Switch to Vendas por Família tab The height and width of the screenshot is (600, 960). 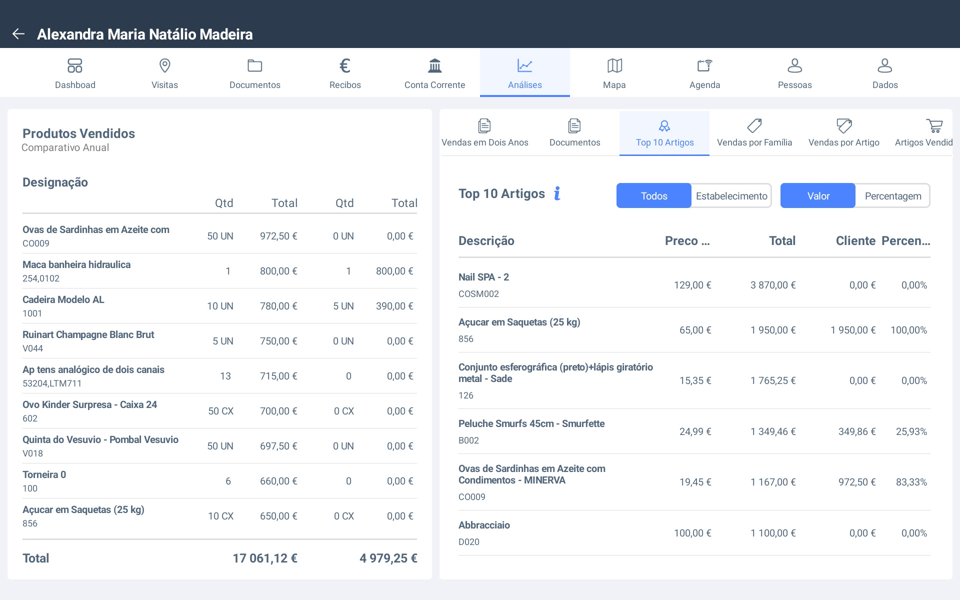[754, 133]
